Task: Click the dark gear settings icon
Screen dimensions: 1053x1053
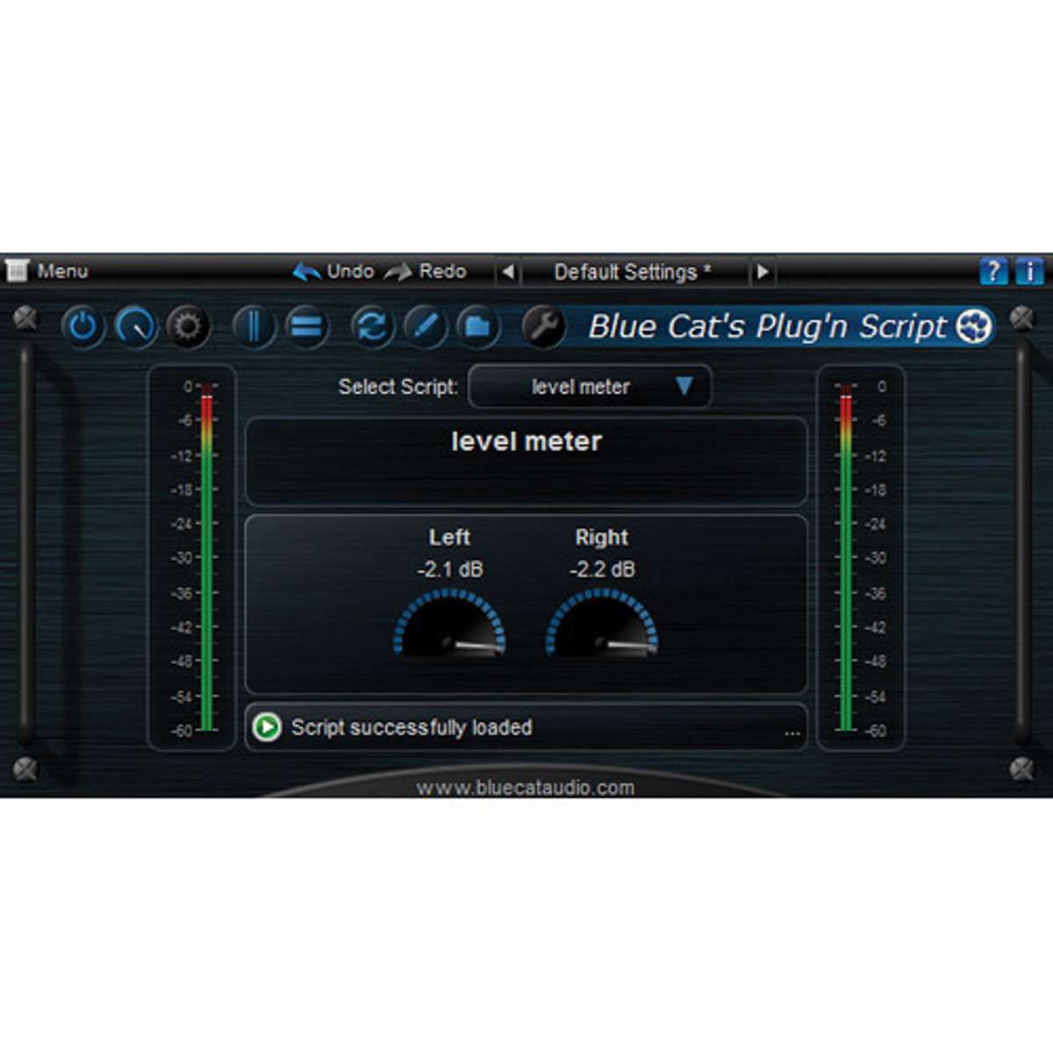Action: pyautogui.click(x=188, y=327)
